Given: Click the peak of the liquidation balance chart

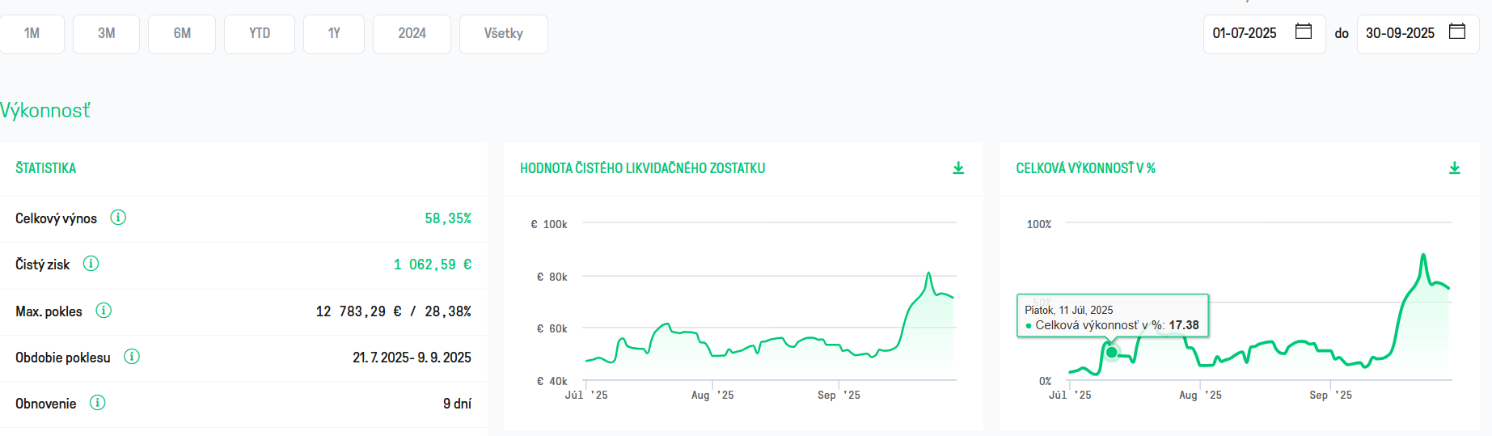Looking at the screenshot, I should 928,274.
